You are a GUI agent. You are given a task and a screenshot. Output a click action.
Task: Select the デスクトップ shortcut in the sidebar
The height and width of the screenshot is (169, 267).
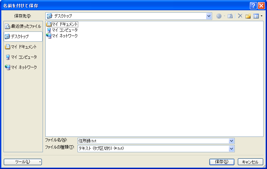click(x=23, y=37)
